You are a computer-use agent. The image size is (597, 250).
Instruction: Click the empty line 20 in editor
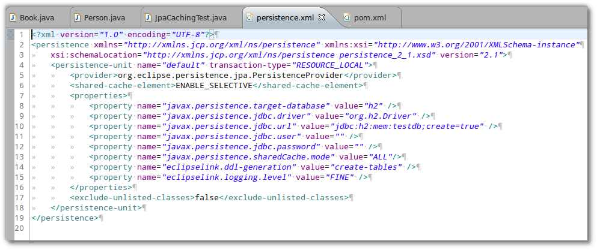pos(240,228)
